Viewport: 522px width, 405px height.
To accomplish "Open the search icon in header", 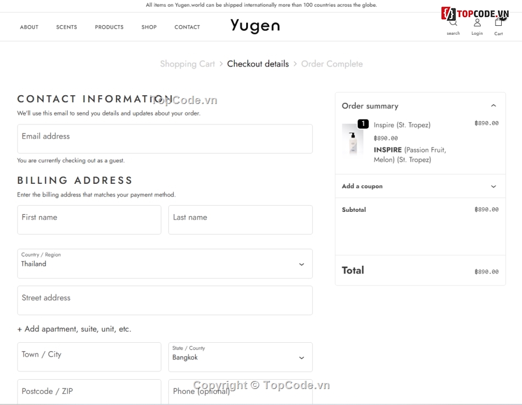I will [x=453, y=23].
